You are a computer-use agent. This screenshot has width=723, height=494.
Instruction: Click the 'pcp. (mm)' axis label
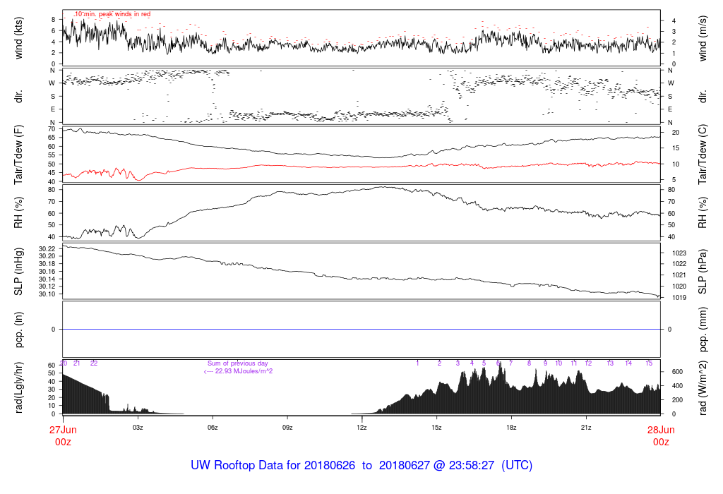point(703,330)
